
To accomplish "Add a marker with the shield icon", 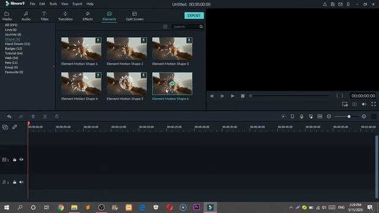I will 292,117.
